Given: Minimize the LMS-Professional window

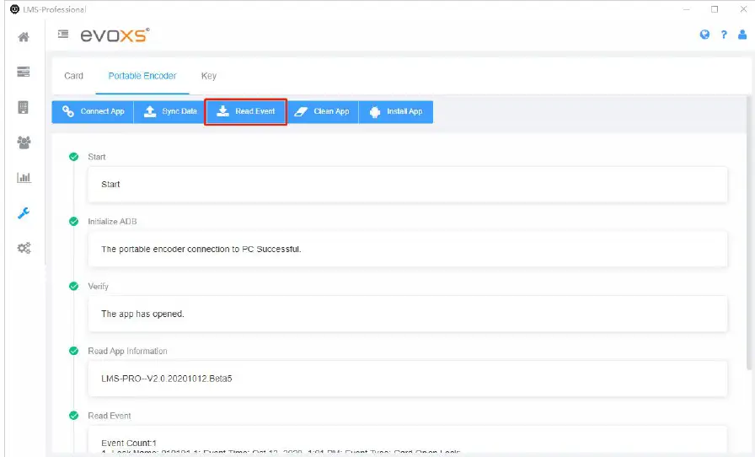Looking at the screenshot, I should [x=687, y=9].
